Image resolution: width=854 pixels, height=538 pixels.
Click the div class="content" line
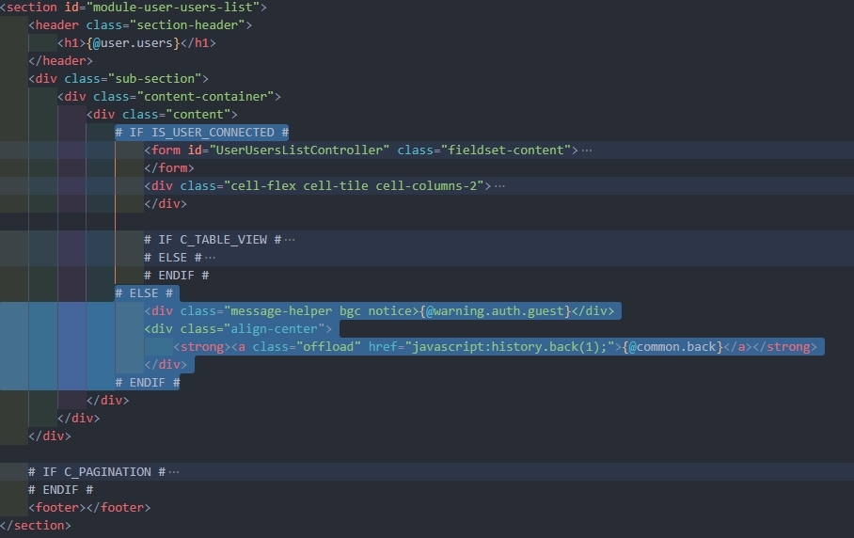pos(162,115)
